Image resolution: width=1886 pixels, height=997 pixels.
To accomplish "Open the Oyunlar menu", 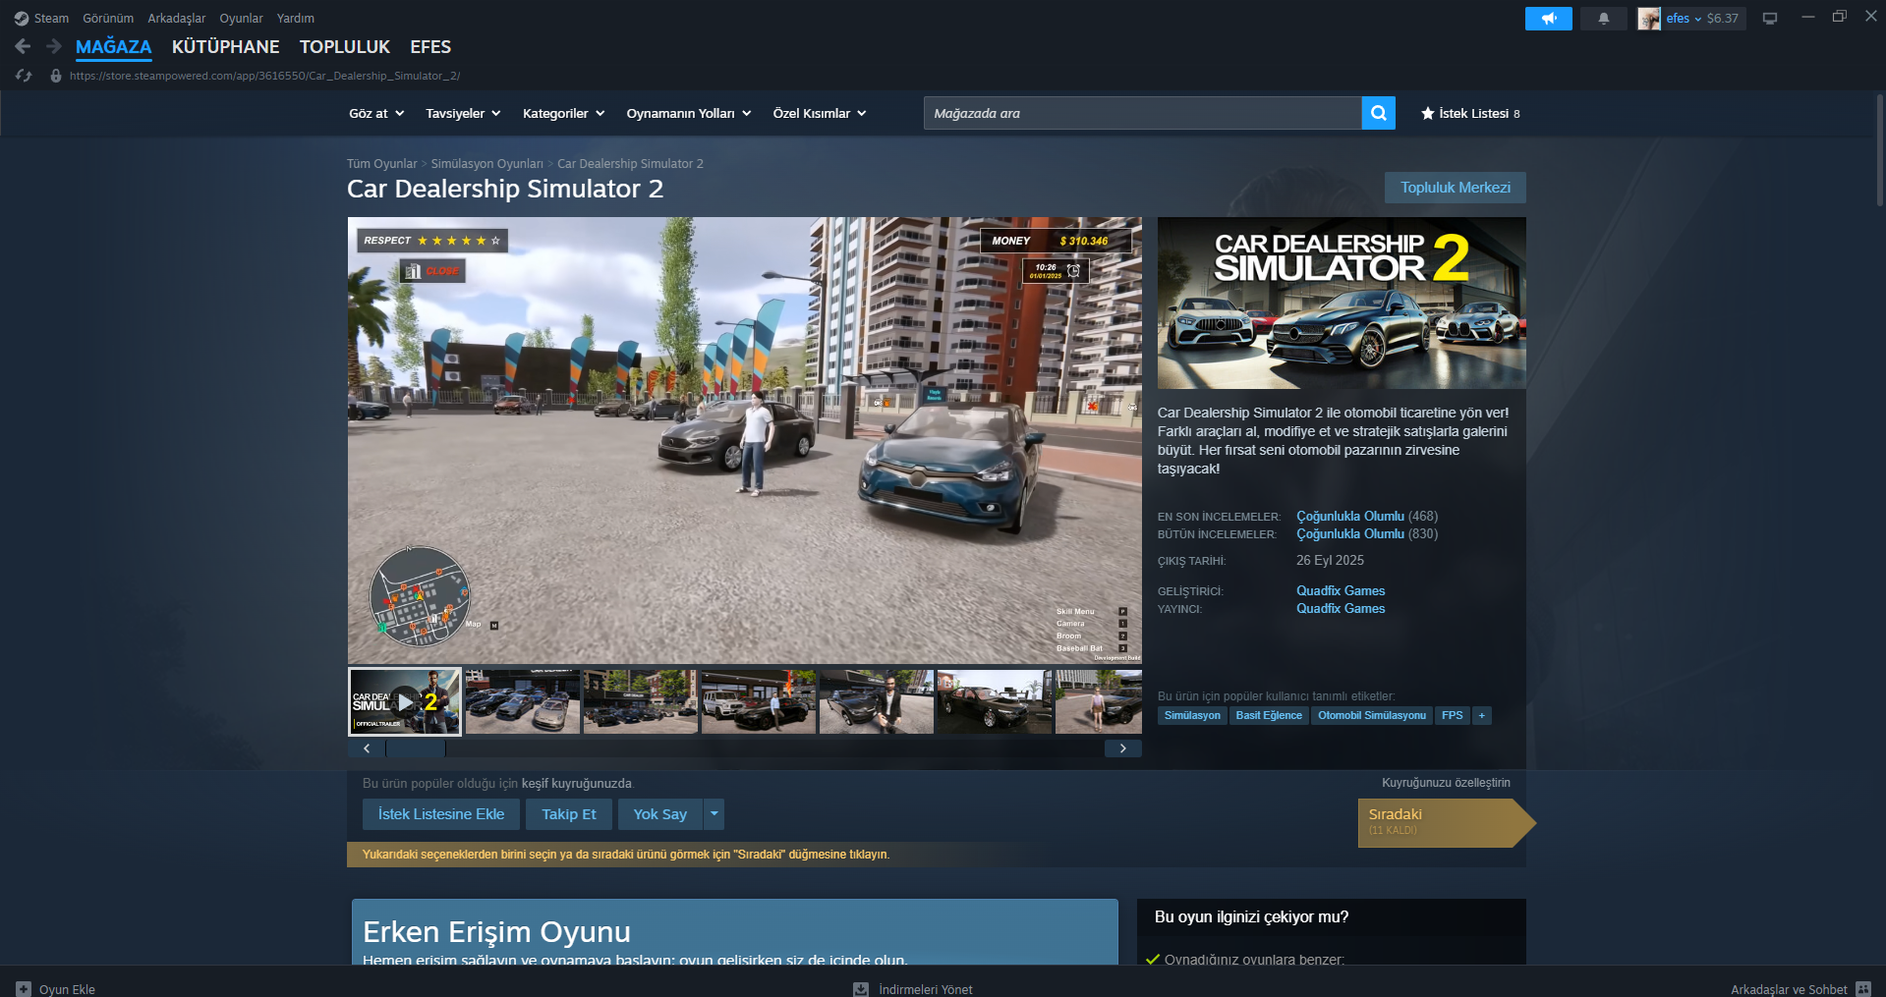I will point(241,19).
